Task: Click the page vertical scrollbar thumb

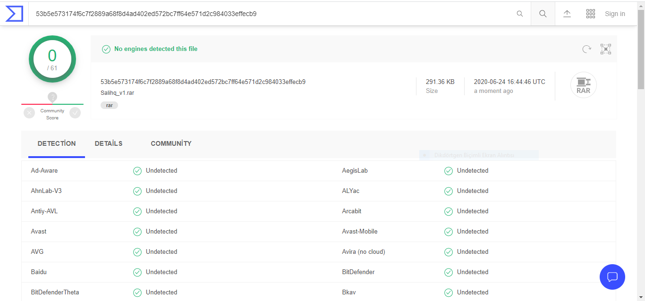Action: 641,49
